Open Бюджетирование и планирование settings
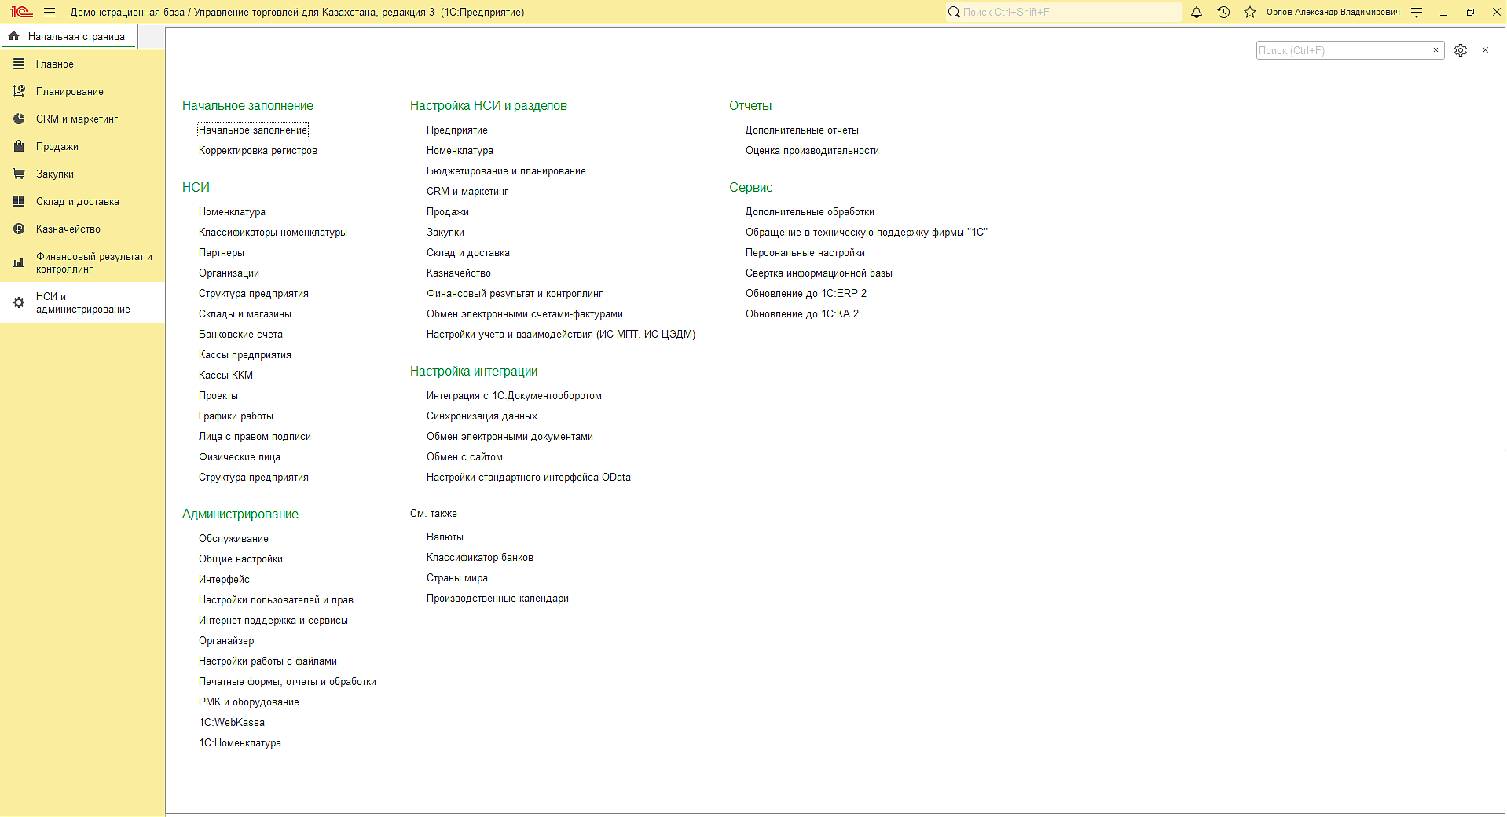The width and height of the screenshot is (1507, 817). [x=506, y=170]
